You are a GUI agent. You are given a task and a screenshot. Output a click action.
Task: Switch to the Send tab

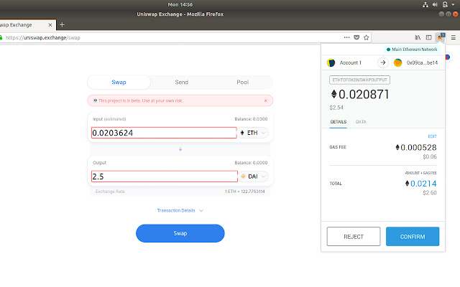coord(182,83)
